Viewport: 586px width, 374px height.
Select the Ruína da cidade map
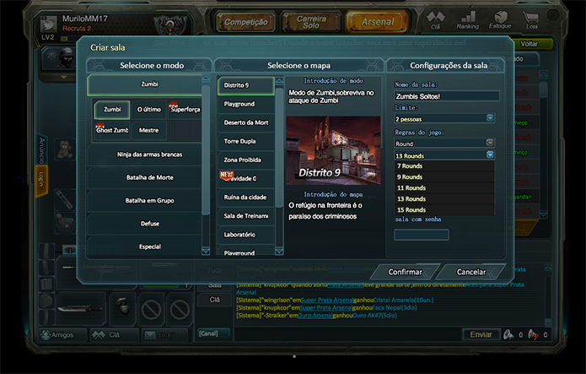tap(246, 198)
